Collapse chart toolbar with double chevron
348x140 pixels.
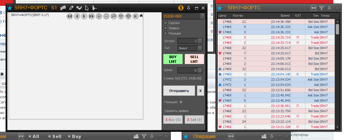pos(141,16)
